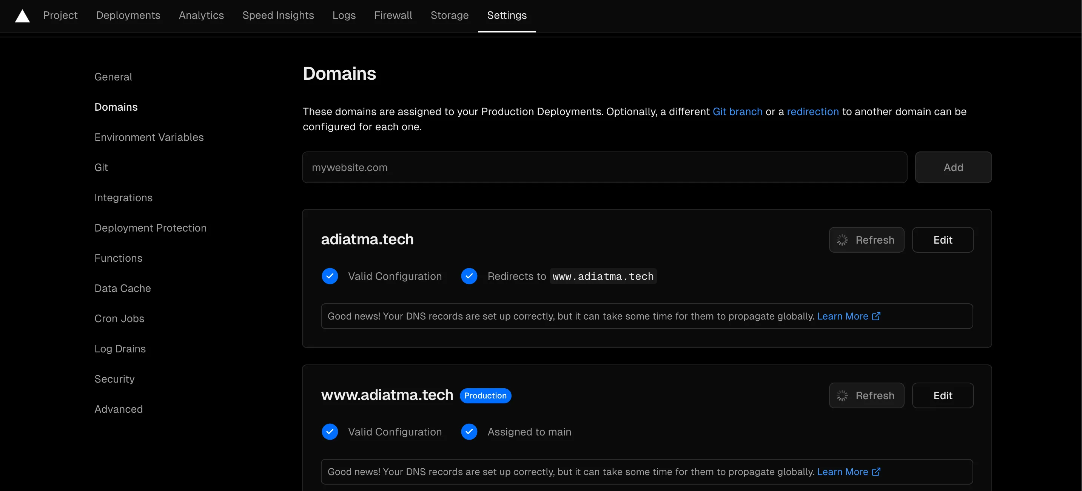The width and height of the screenshot is (1082, 491).
Task: Open the Firewall tab
Action: coord(393,15)
